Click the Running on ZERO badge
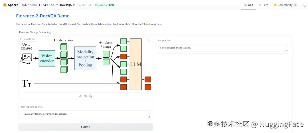The height and width of the screenshot is (133, 308). click(104, 5)
